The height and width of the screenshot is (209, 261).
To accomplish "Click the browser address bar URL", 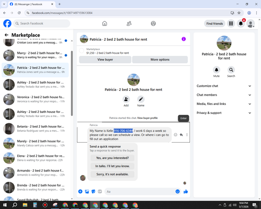I will click(x=62, y=13).
